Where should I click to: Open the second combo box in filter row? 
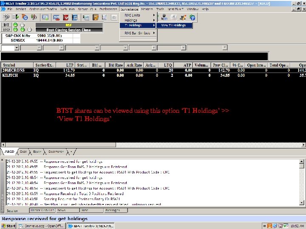tap(39, 47)
